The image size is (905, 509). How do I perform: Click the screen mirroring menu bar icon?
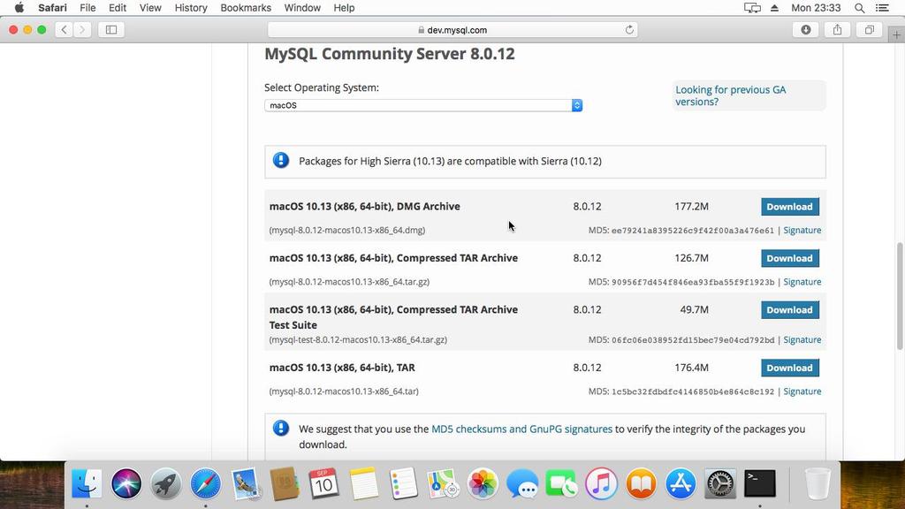coord(752,7)
